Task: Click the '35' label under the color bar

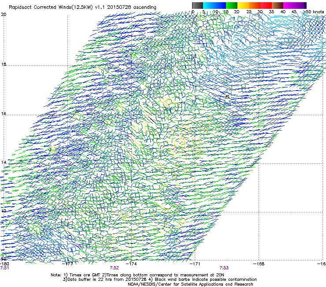Action: coord(271,12)
